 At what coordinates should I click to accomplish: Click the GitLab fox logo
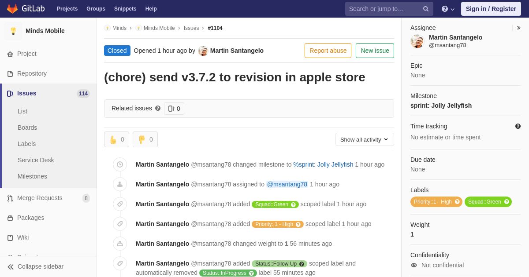12,9
